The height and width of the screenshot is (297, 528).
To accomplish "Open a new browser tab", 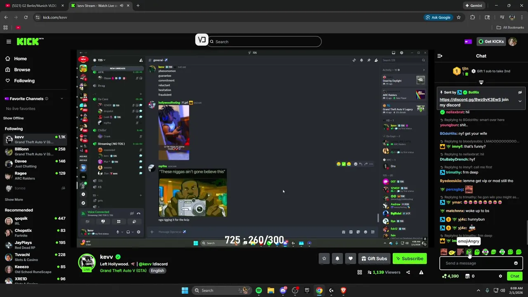I will tap(138, 6).
